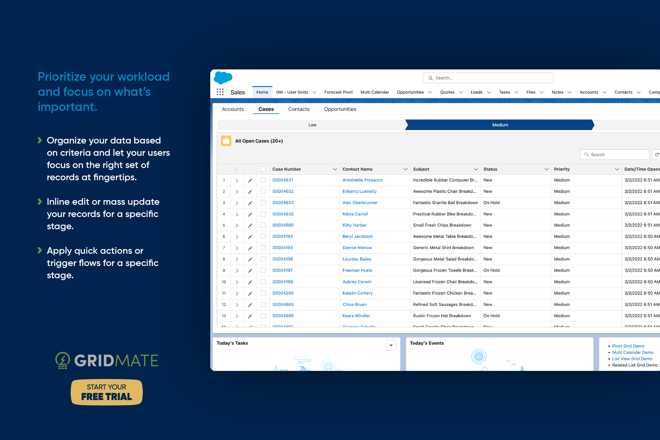660x440 pixels.
Task: Click the pencil icon to edit case 00004631
Action: (x=250, y=180)
